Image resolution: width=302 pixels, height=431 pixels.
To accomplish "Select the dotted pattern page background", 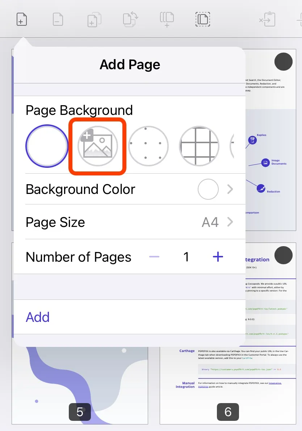I will pos(148,146).
